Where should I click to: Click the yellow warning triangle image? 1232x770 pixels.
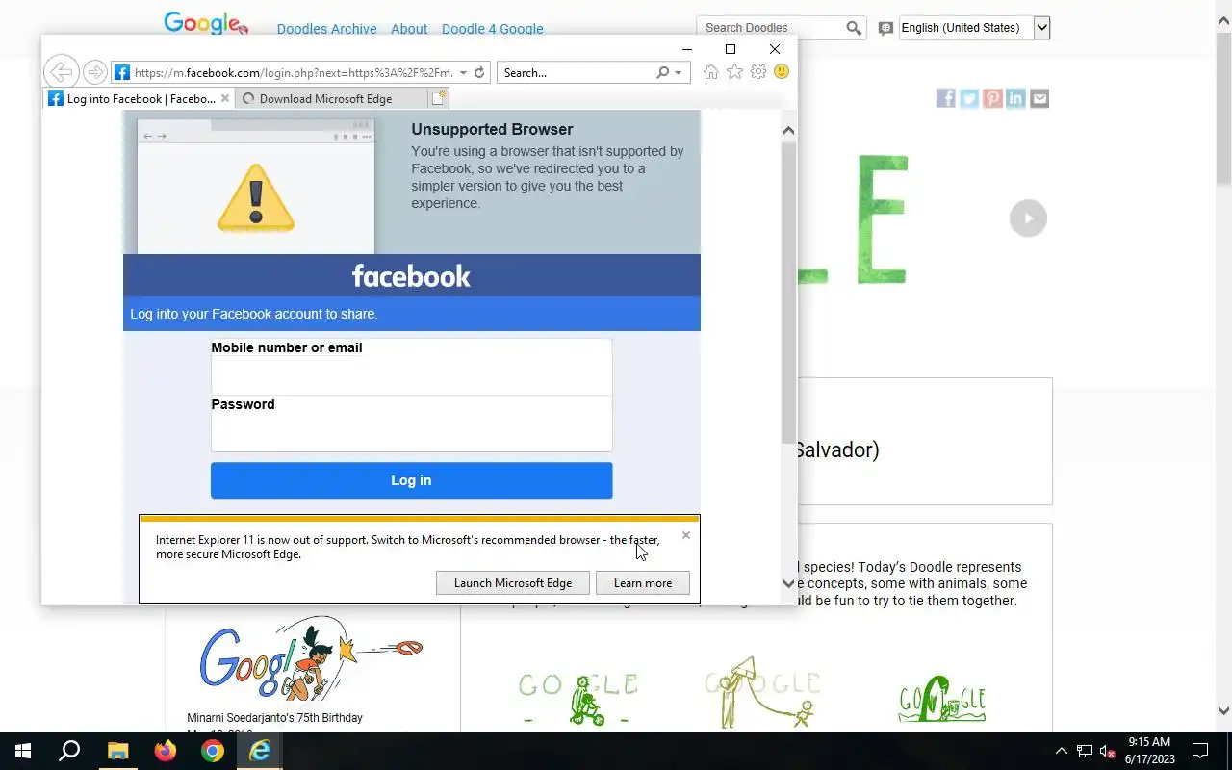pyautogui.click(x=255, y=198)
